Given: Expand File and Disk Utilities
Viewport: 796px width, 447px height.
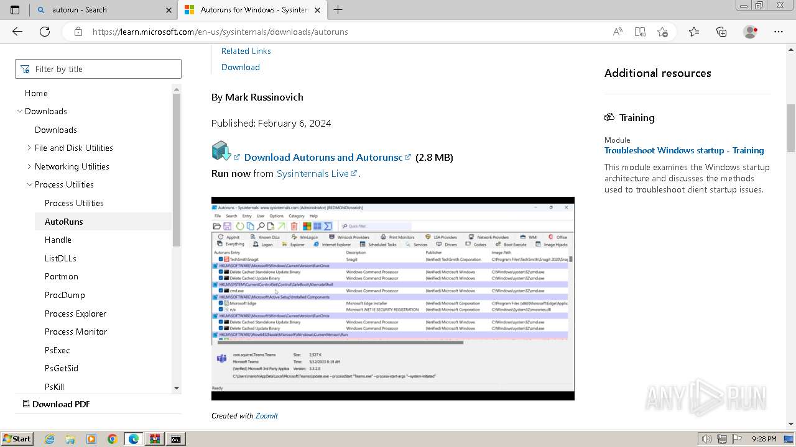Looking at the screenshot, I should 29,148.
